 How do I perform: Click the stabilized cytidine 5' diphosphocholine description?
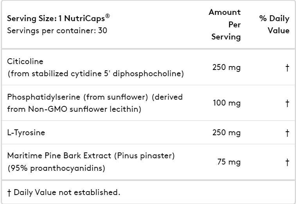[95, 73]
